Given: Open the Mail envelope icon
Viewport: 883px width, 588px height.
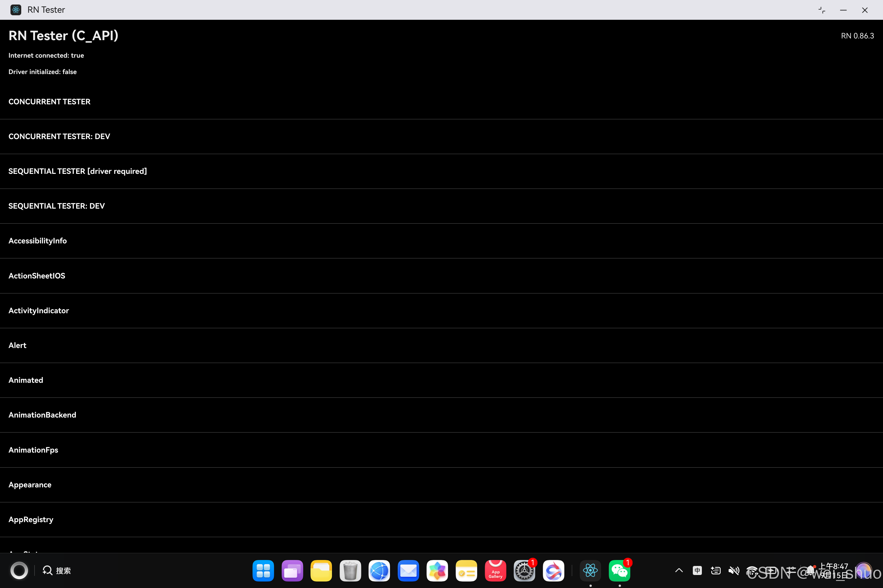Looking at the screenshot, I should coord(408,570).
